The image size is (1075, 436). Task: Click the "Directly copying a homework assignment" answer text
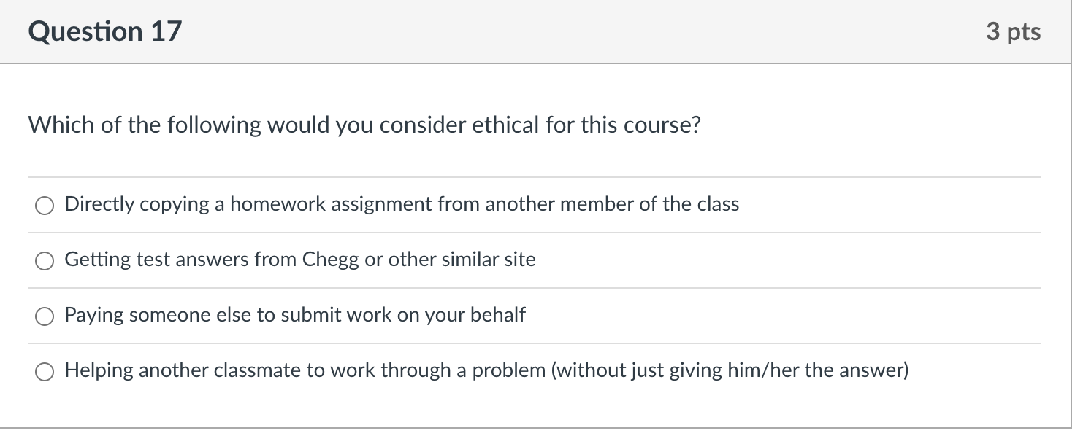click(402, 204)
